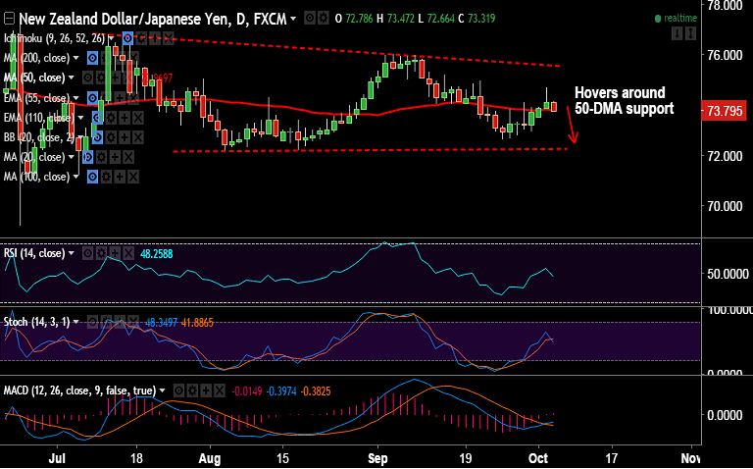Click the plus icon in the BB row
The width and height of the screenshot is (753, 469).
125,137
